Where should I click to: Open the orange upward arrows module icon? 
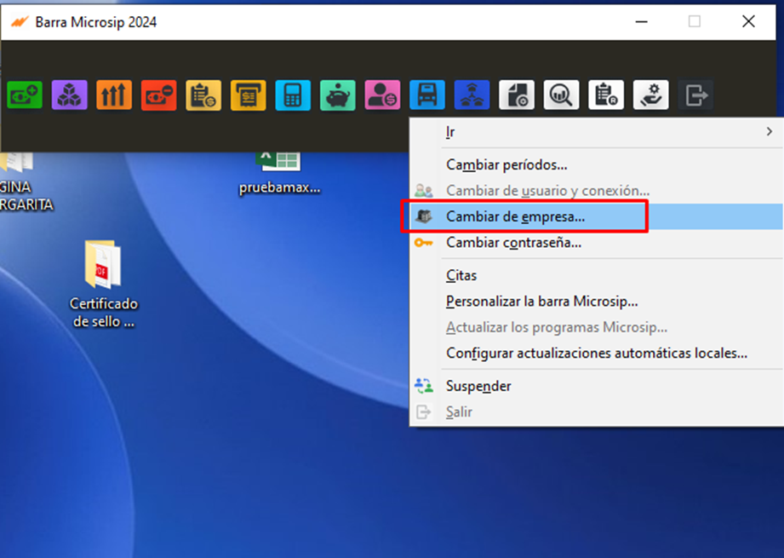[114, 95]
